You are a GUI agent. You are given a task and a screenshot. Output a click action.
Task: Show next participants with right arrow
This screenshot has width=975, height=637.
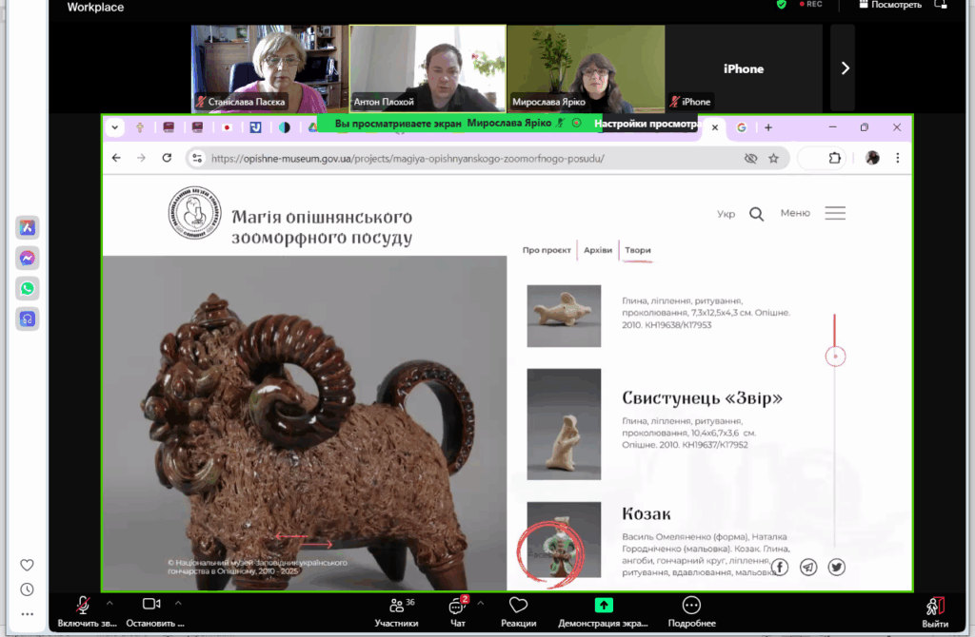pos(844,68)
